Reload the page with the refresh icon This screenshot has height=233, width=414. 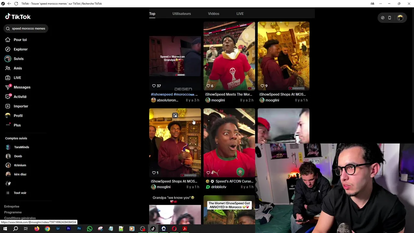click(x=16, y=4)
